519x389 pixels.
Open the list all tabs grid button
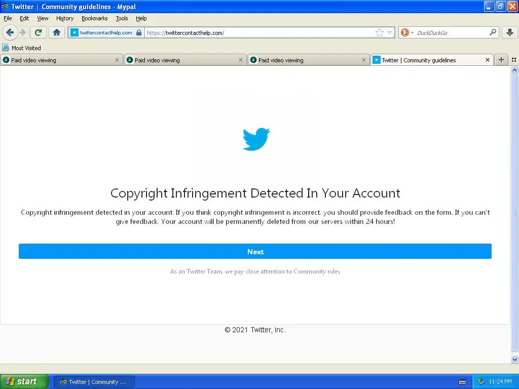tap(514, 60)
